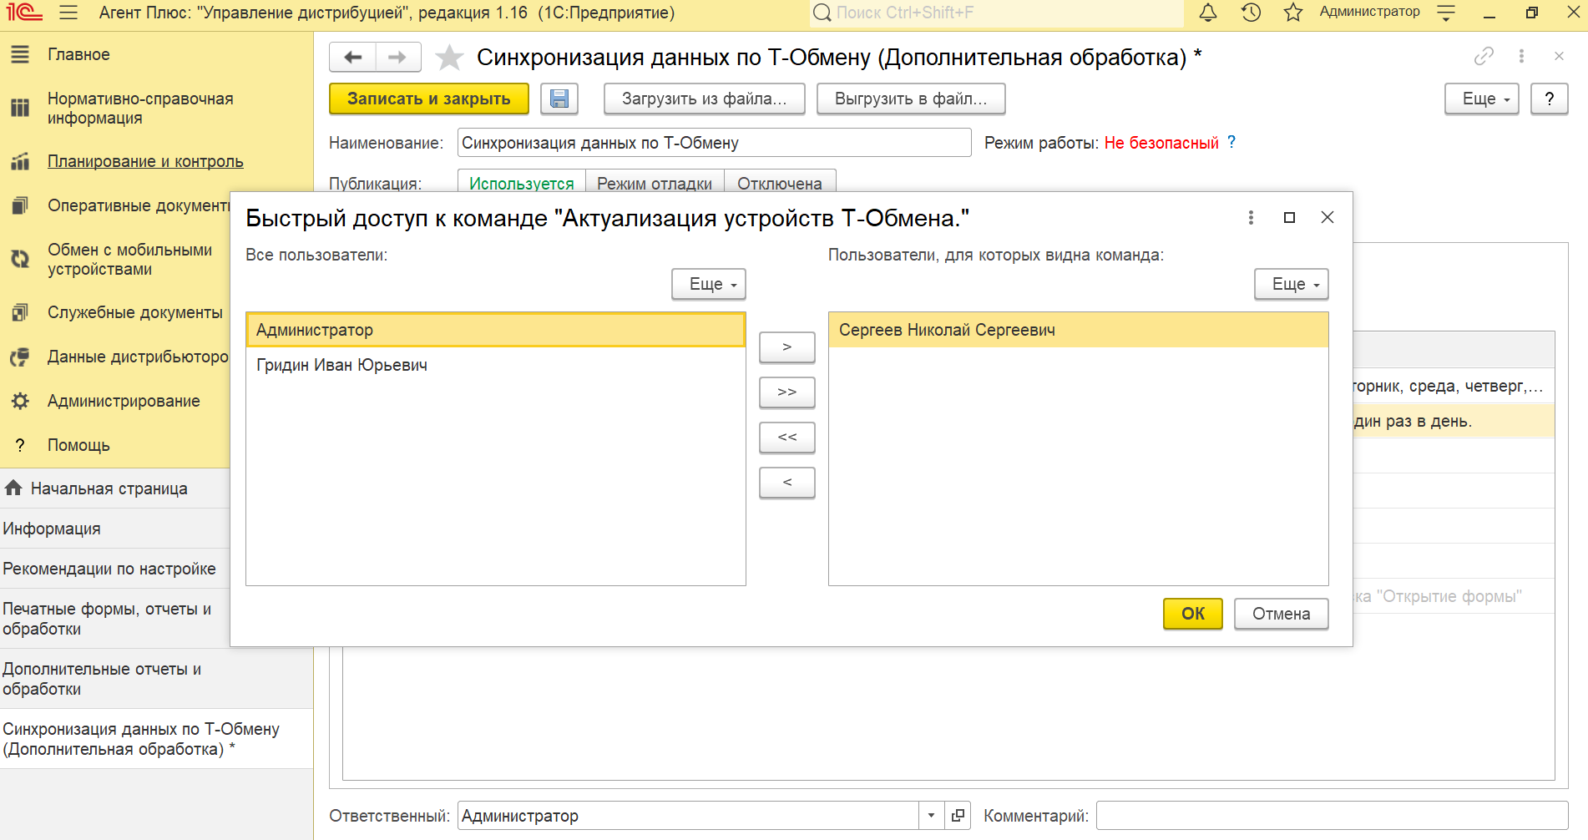Open Оперативные документы section icon
Screen dimensions: 1588x840
[x=20, y=205]
